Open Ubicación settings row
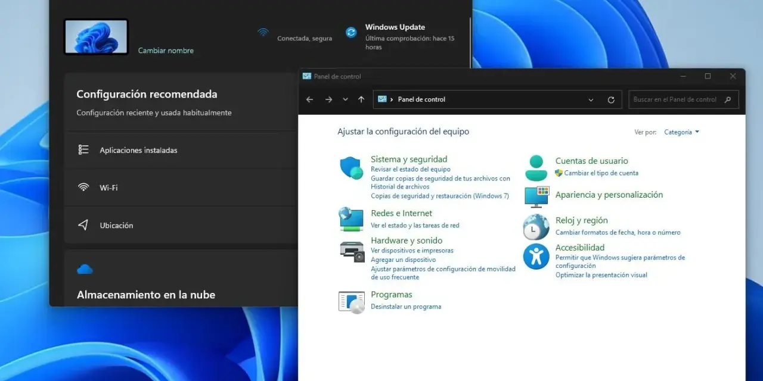 (x=181, y=225)
